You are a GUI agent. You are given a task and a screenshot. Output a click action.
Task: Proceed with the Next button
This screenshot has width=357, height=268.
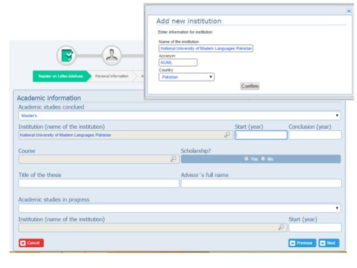click(329, 243)
